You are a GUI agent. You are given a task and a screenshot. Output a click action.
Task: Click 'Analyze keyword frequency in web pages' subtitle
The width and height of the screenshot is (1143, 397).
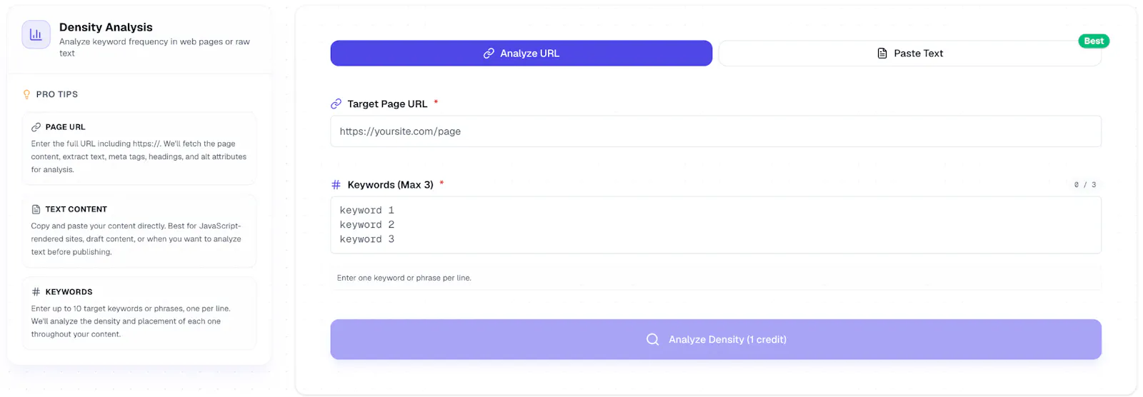[154, 47]
